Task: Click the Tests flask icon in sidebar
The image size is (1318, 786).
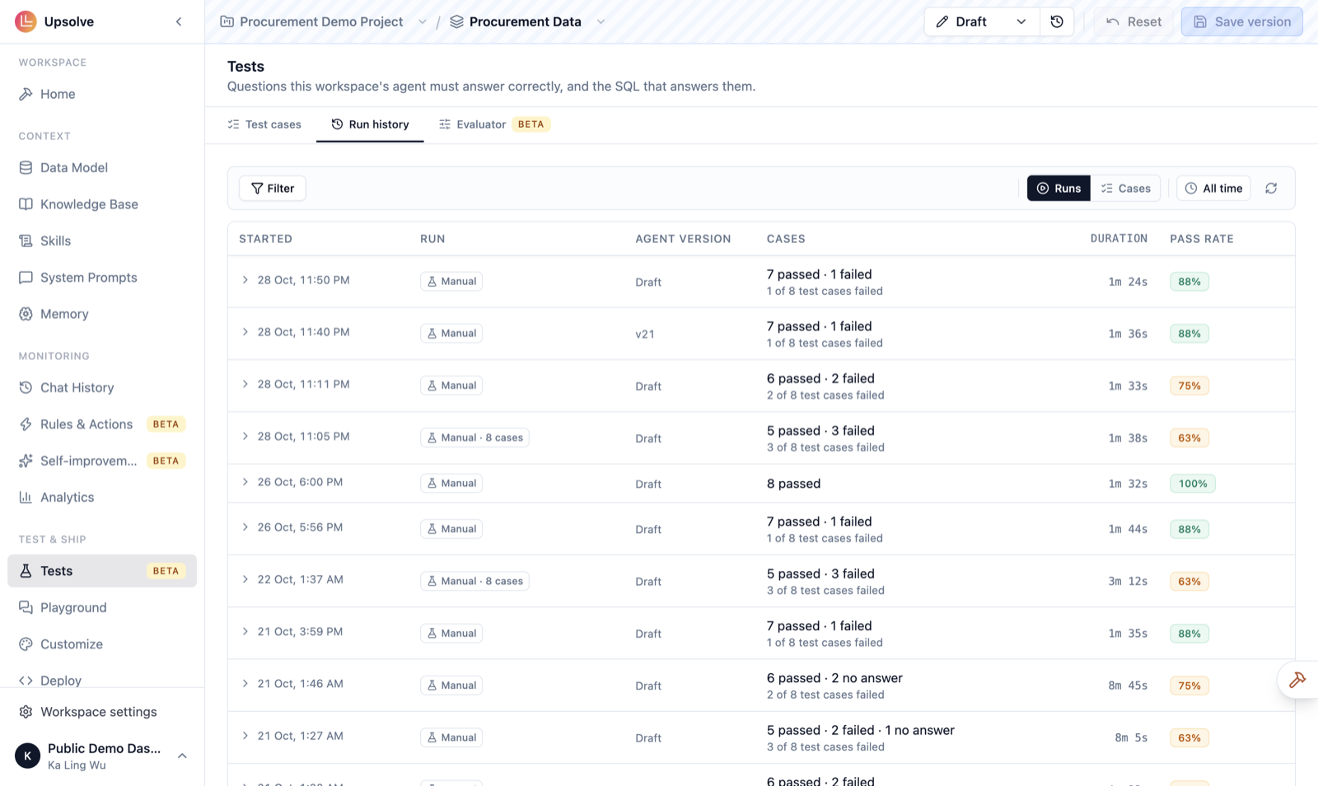Action: coord(26,571)
